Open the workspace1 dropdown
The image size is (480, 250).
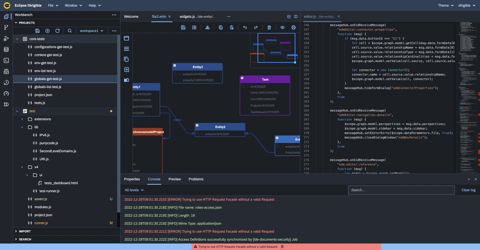(92, 31)
